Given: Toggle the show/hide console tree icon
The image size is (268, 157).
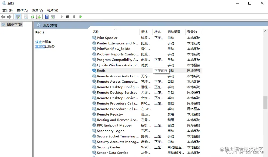Looking at the screenshot, I should pos(18,17).
